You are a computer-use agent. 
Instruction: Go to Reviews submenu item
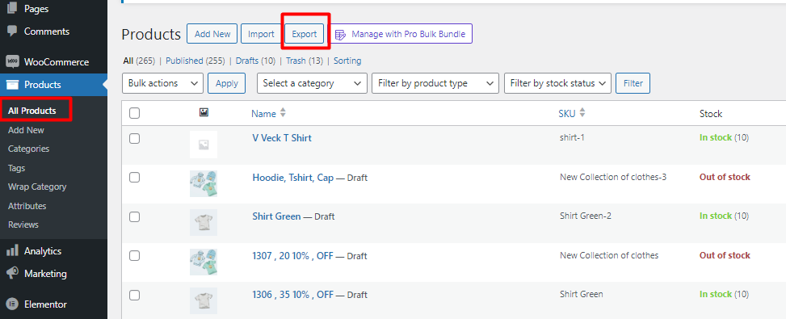click(x=23, y=225)
